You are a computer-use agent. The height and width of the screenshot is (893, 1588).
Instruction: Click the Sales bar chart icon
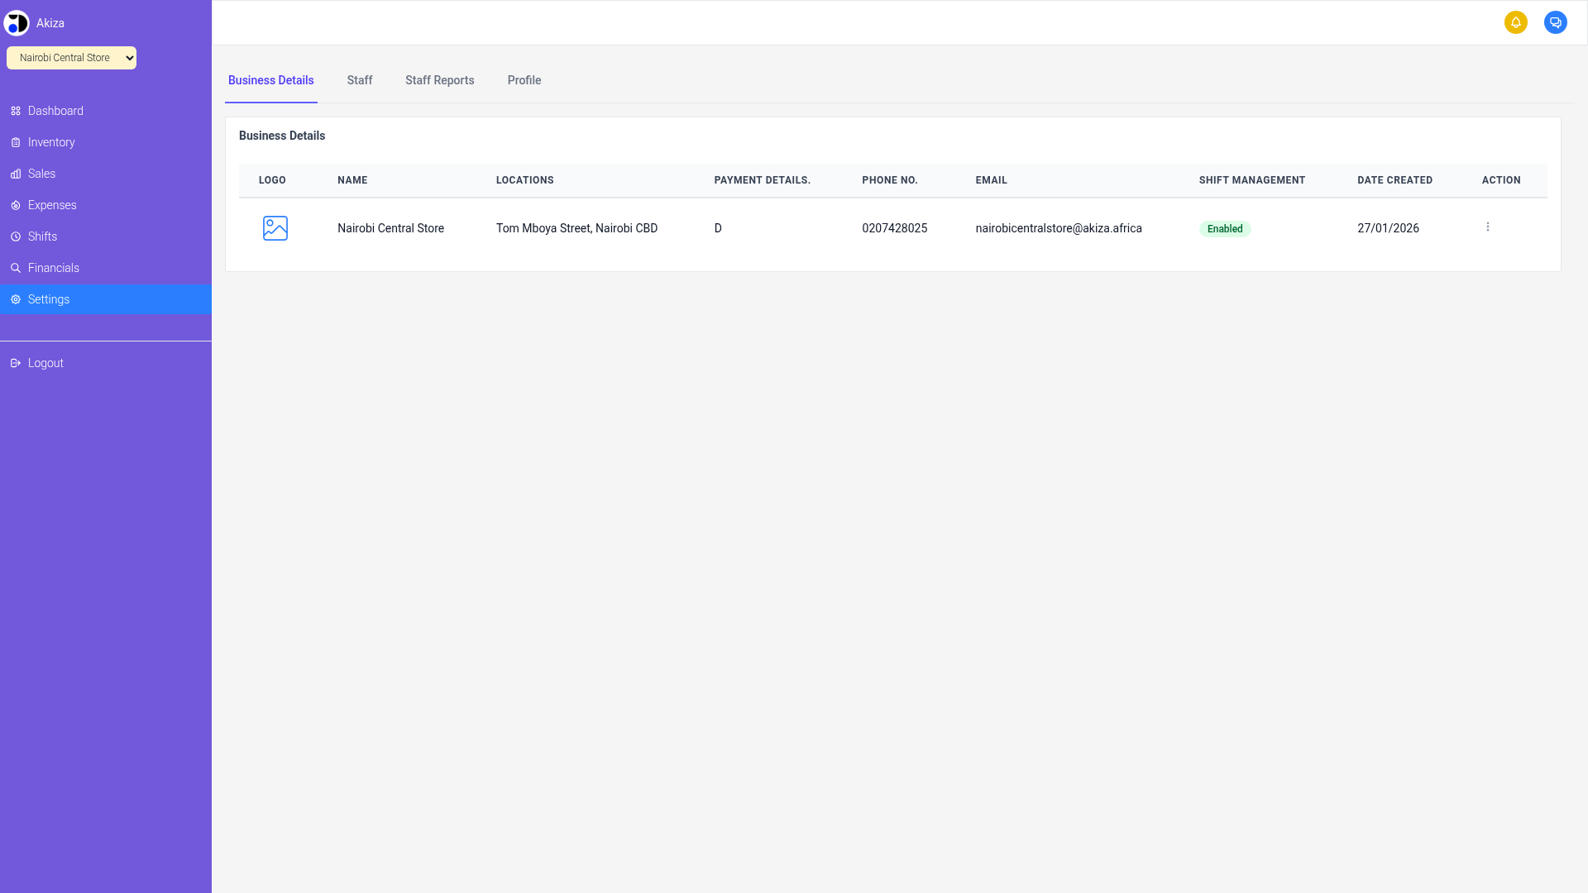click(16, 174)
